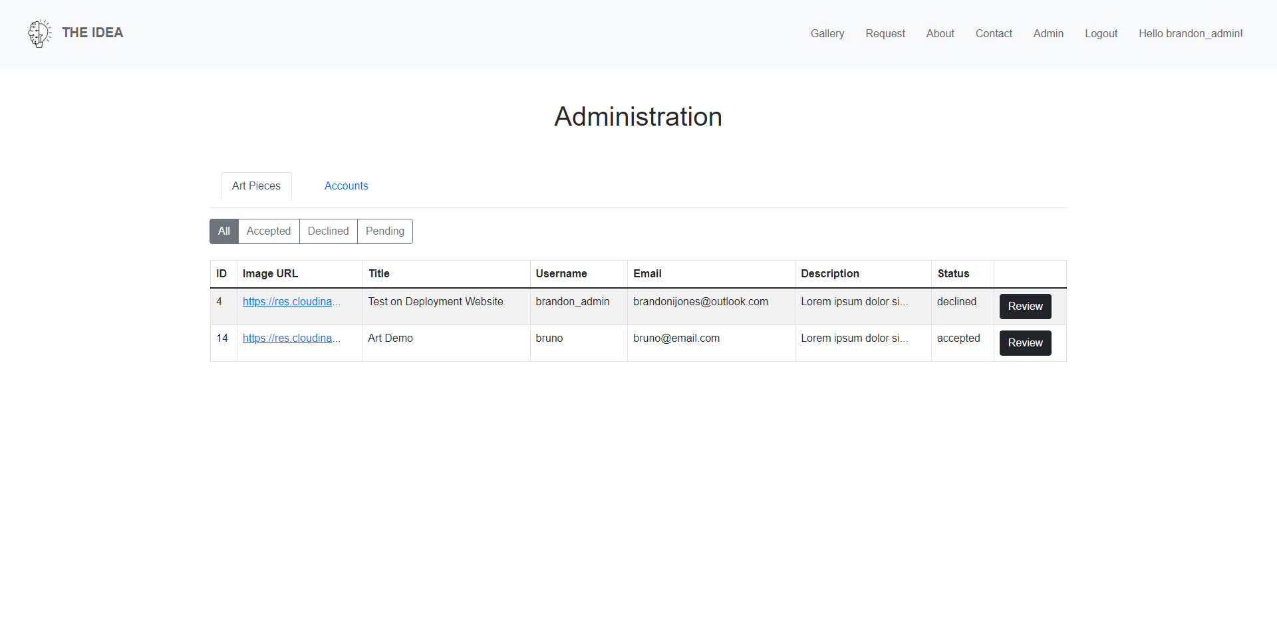Open the Contact page

coord(993,33)
